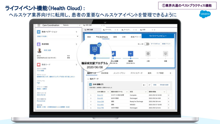Click the Ready for Discharge status cell
This screenshot has width=220, height=124.
(136, 101)
